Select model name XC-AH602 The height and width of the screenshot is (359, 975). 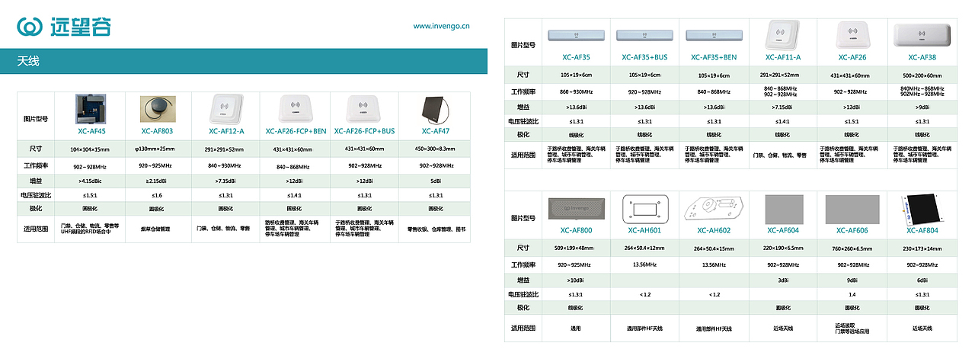click(714, 230)
